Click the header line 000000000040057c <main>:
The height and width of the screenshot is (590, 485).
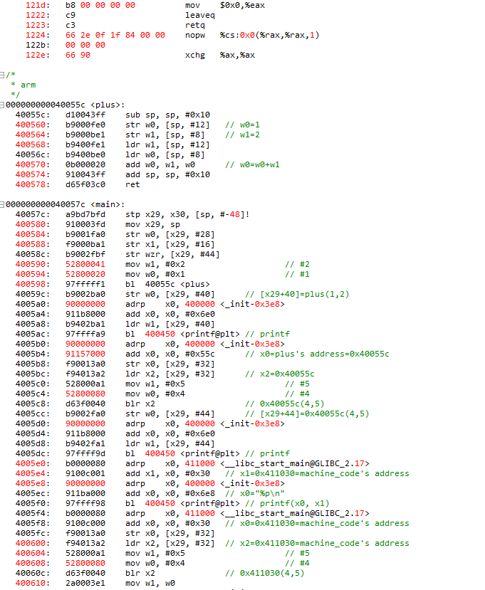pyautogui.click(x=65, y=204)
